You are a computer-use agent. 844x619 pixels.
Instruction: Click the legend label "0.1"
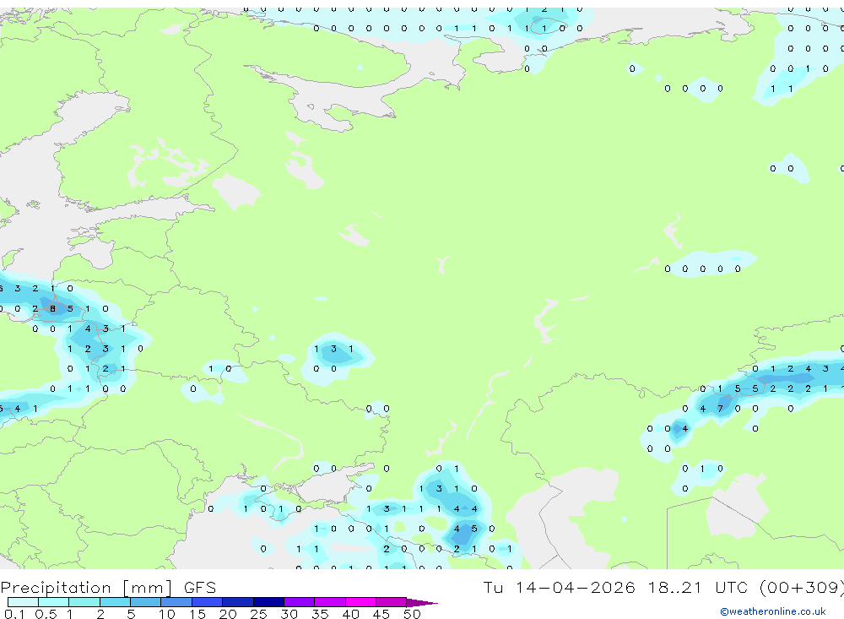14,614
